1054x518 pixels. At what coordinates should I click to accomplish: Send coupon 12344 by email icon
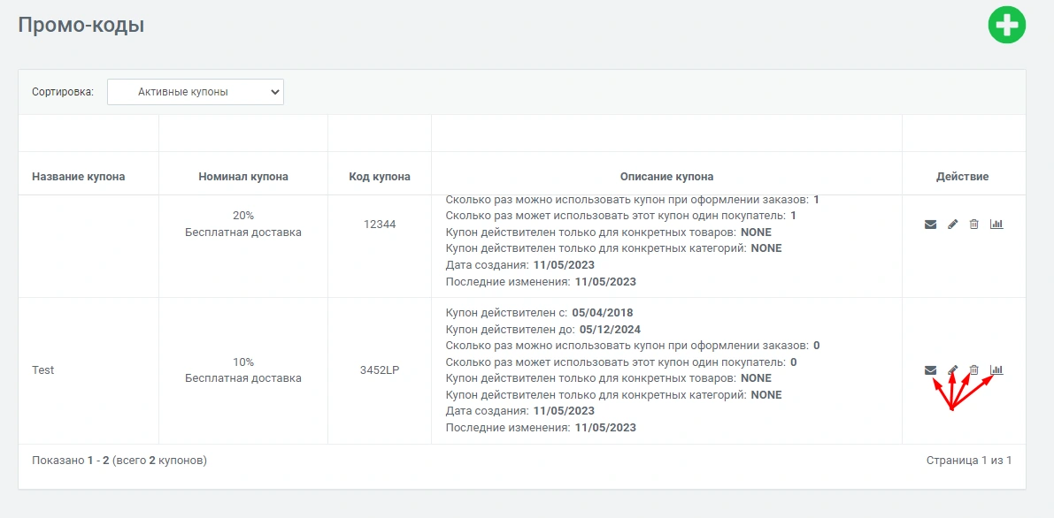[930, 225]
